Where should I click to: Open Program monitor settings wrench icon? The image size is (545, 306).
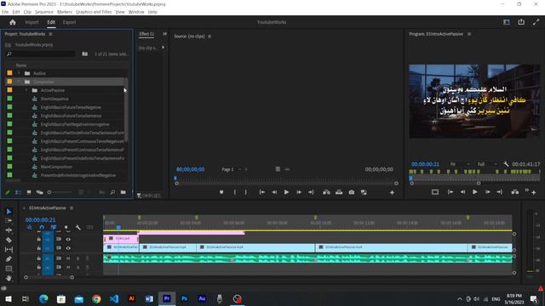pos(506,164)
